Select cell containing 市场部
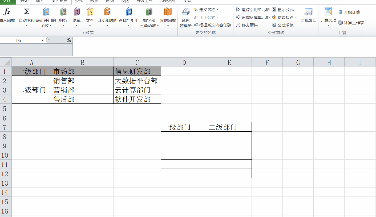 83,71
